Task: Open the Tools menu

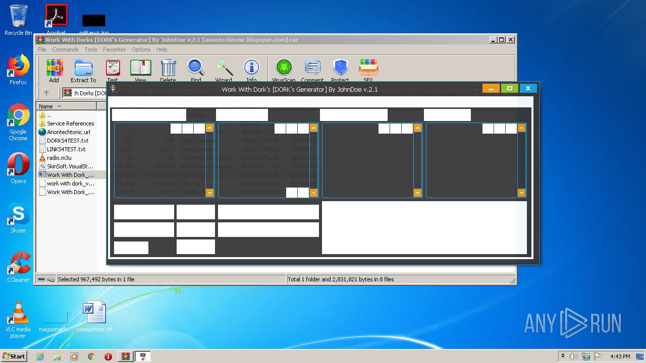Action: [x=91, y=49]
